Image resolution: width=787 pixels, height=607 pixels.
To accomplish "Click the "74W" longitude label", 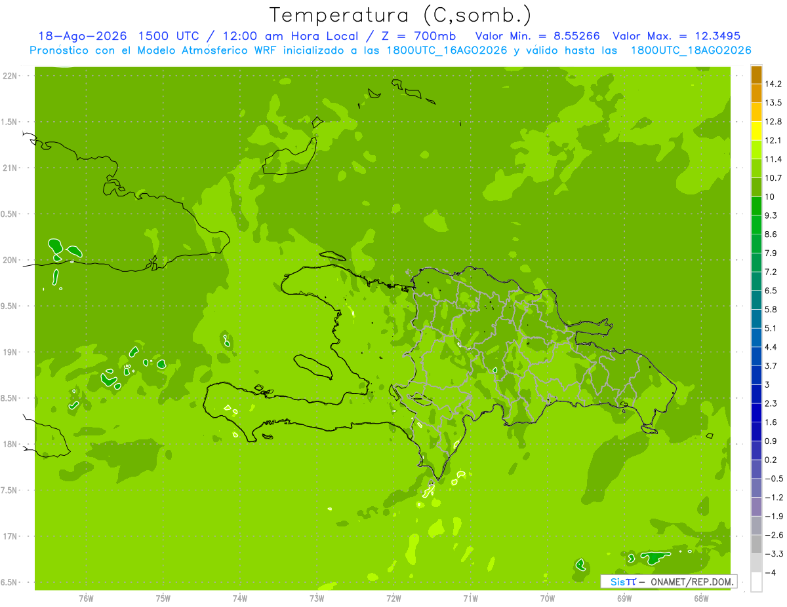I will click(239, 598).
